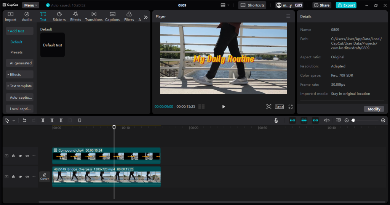The width and height of the screenshot is (390, 205).
Task: Open the Effects star icon panel
Action: click(x=75, y=16)
